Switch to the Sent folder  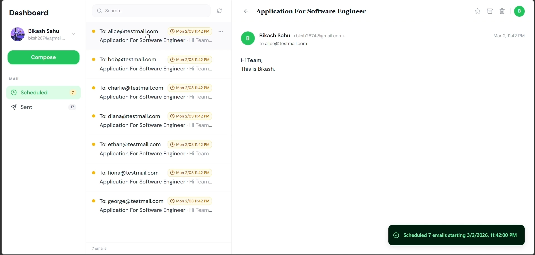43,107
